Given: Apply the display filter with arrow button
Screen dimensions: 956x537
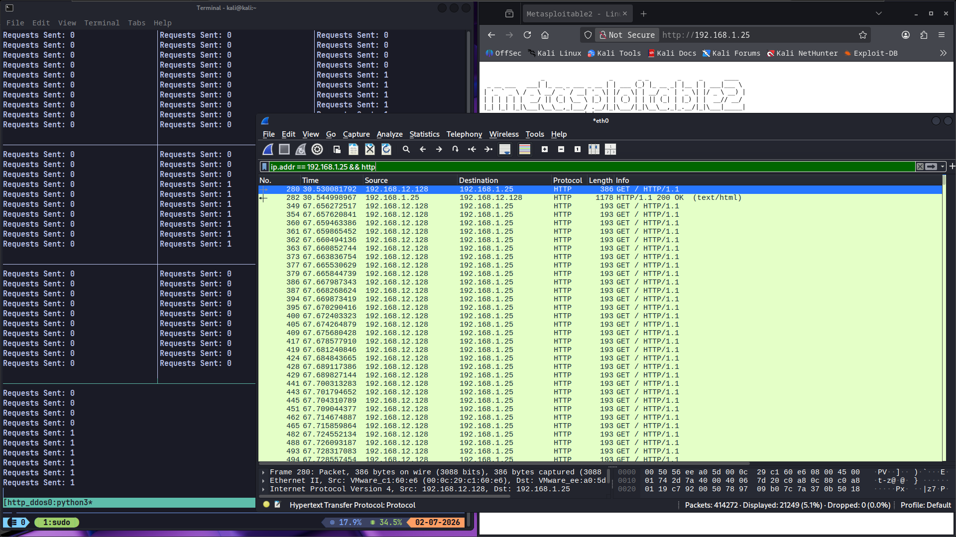Looking at the screenshot, I should tap(931, 167).
